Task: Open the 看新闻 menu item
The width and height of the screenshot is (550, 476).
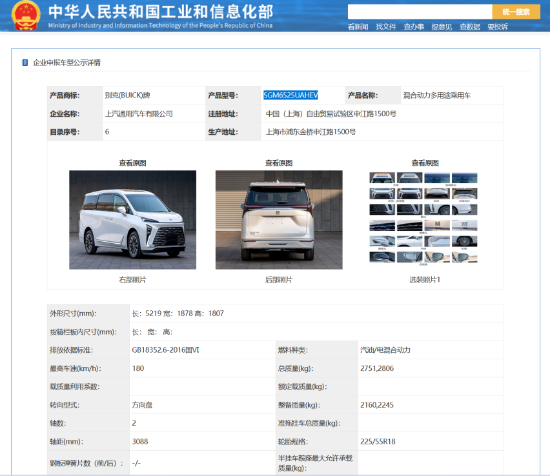Action: tap(358, 26)
